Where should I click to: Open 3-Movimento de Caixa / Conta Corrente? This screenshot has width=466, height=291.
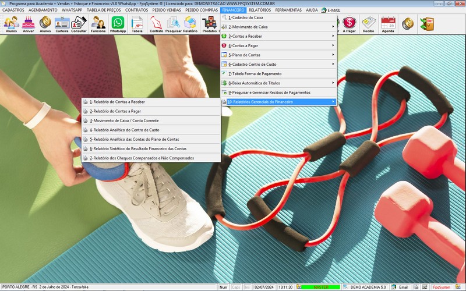tap(151, 120)
